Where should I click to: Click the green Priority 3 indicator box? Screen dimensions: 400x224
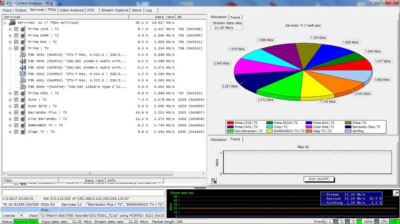(359, 222)
